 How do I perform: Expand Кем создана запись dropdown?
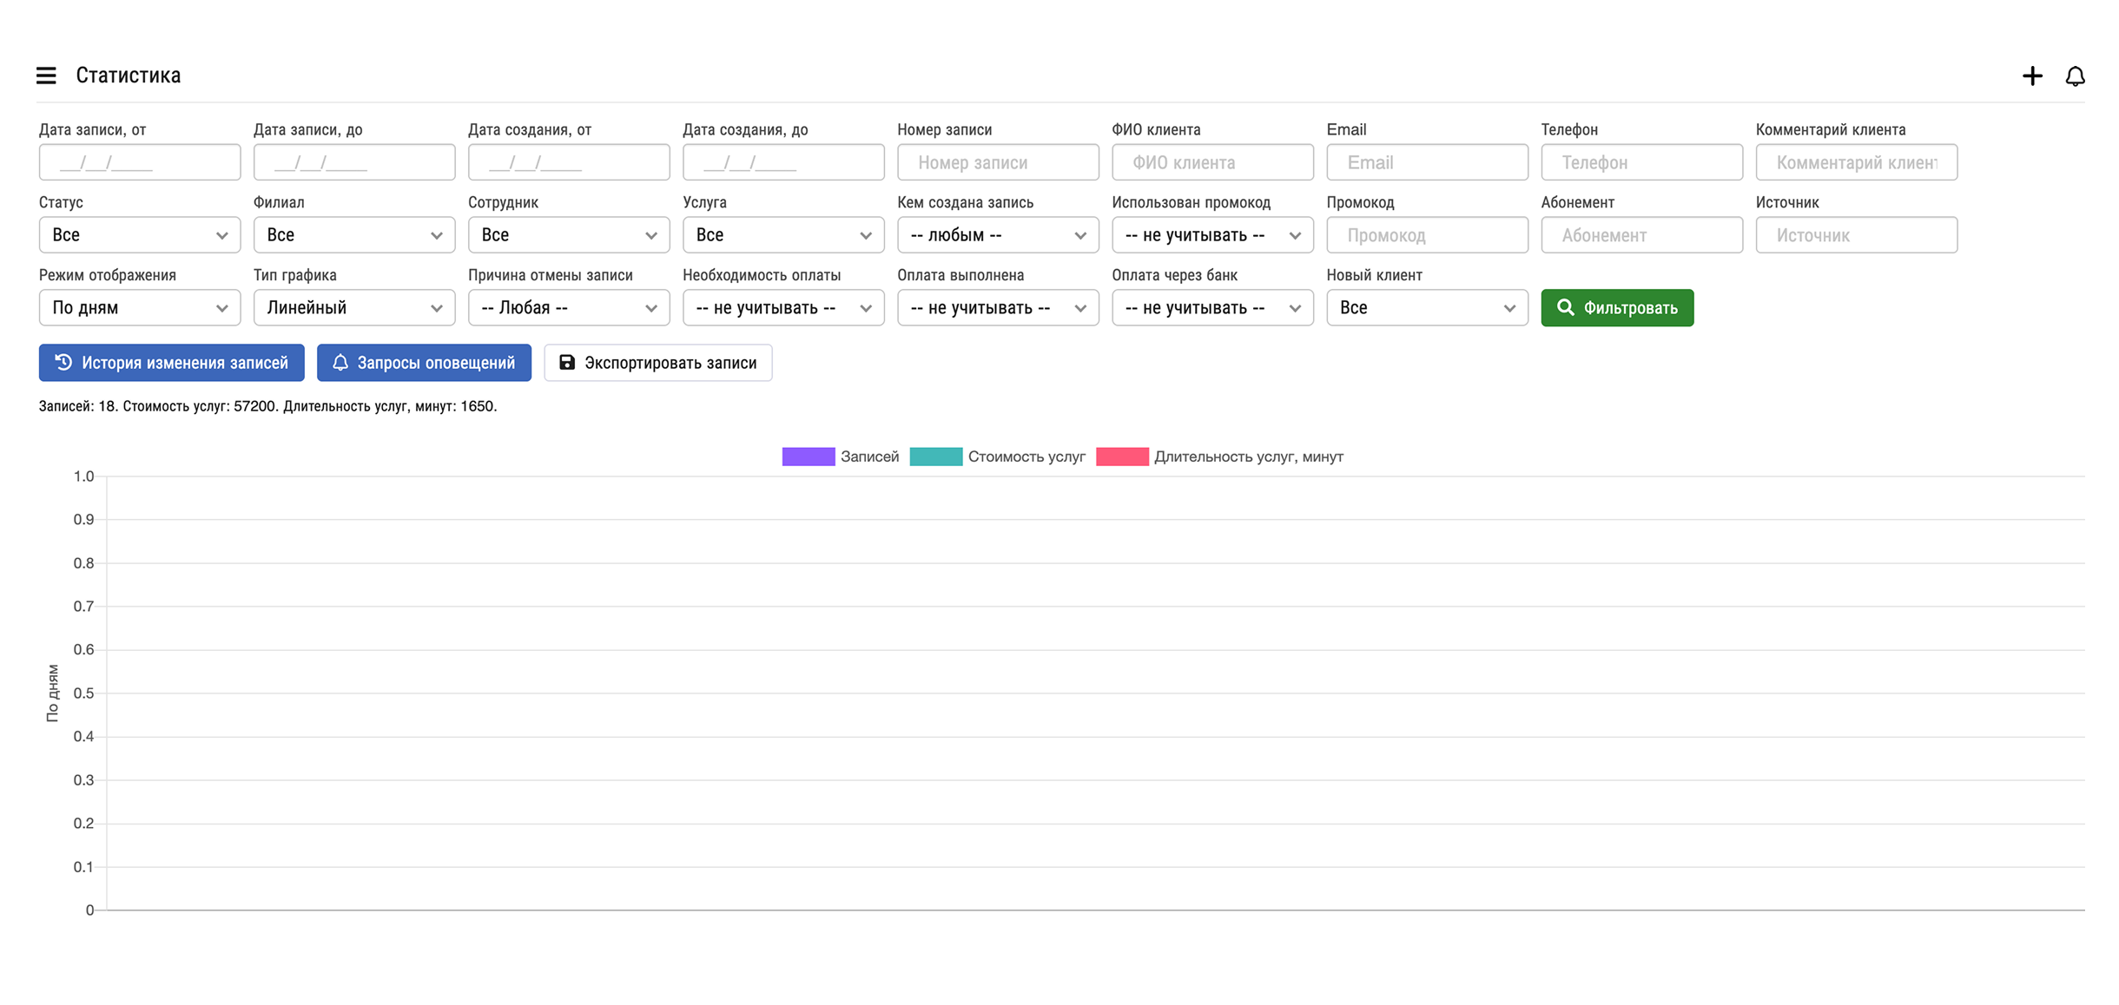[997, 235]
